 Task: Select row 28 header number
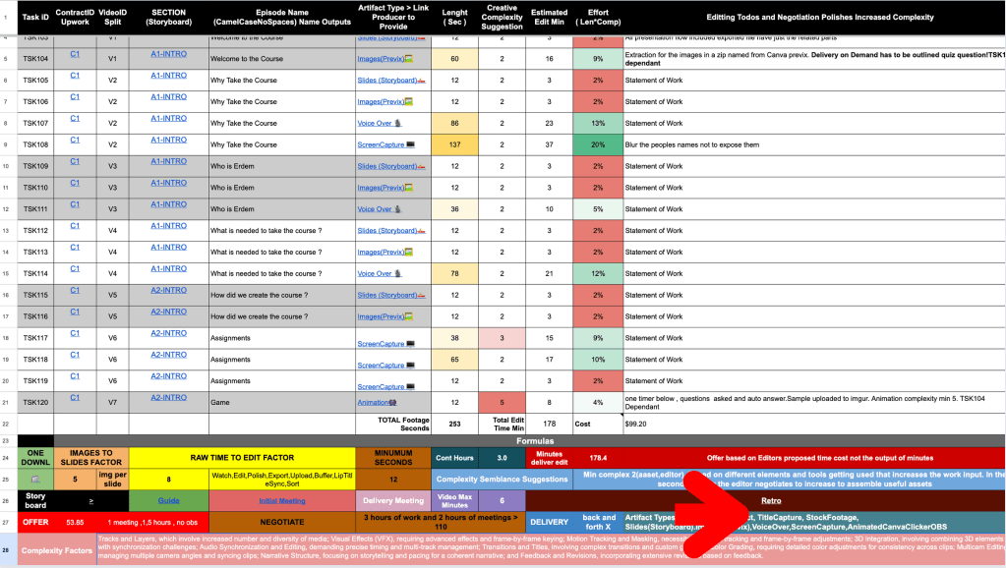tap(6, 550)
